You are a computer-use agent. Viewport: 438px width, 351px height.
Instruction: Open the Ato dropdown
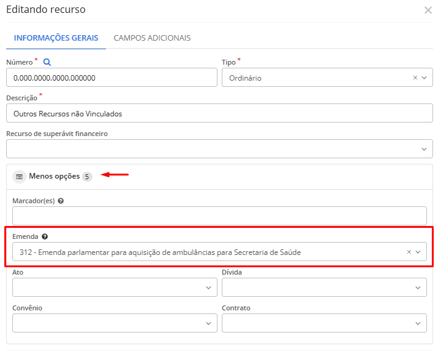(x=208, y=288)
